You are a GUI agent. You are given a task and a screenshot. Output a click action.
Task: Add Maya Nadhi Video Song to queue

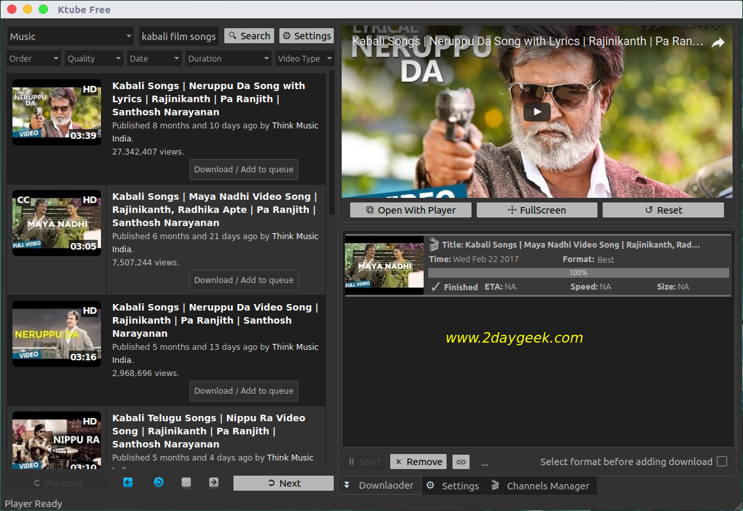244,280
